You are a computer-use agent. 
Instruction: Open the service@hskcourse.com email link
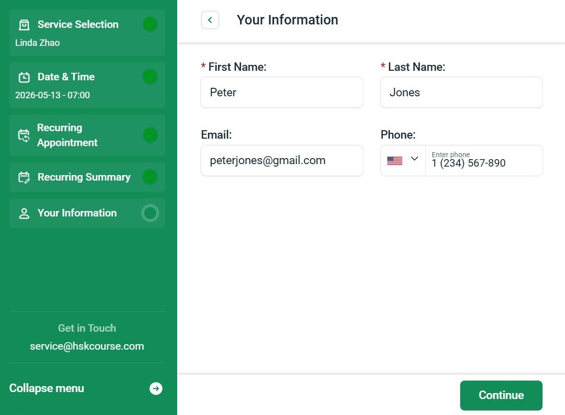click(87, 346)
